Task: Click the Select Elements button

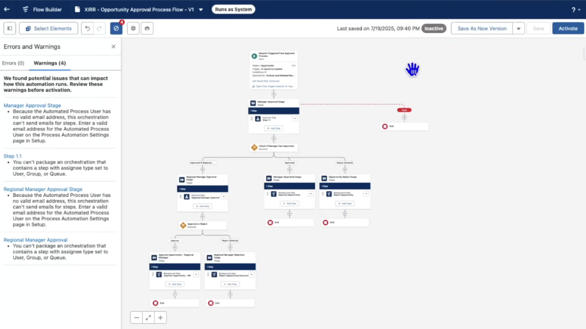Action: [x=49, y=28]
